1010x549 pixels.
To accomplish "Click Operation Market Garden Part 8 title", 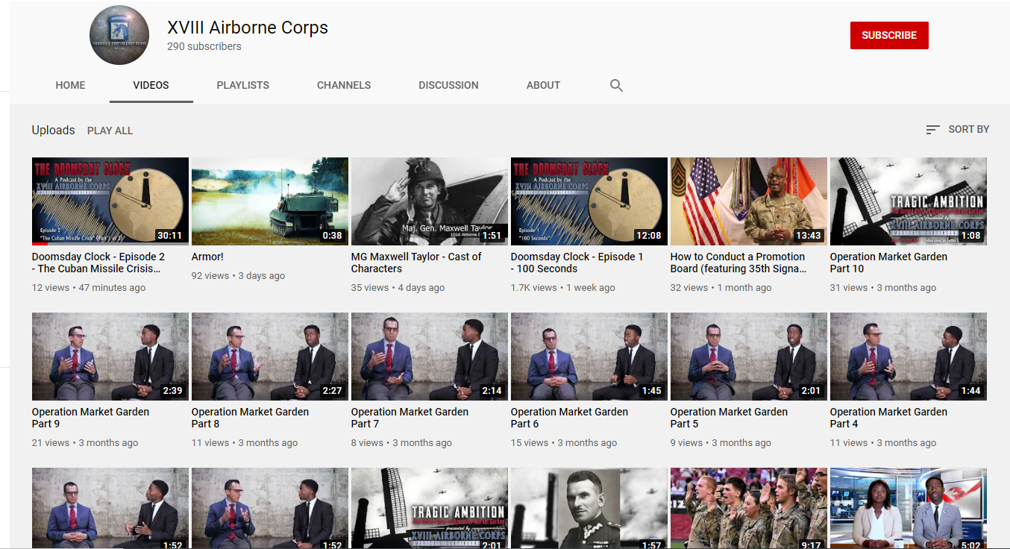I will tap(250, 418).
